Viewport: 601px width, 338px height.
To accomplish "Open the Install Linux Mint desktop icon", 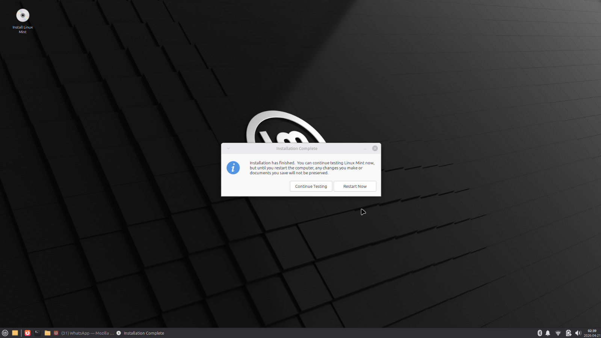I will pyautogui.click(x=23, y=16).
